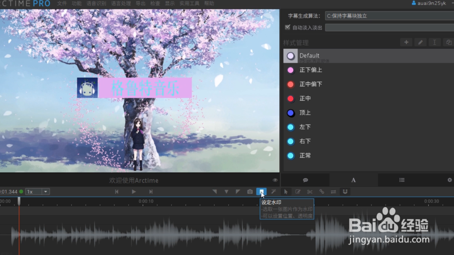Add a new style with plus icon

pos(406,42)
